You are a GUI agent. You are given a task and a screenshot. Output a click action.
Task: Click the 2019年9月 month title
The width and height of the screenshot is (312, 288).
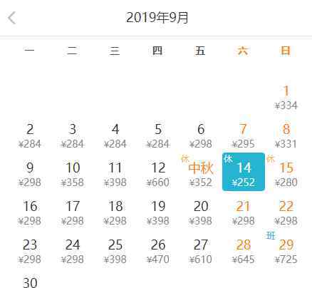(x=157, y=18)
